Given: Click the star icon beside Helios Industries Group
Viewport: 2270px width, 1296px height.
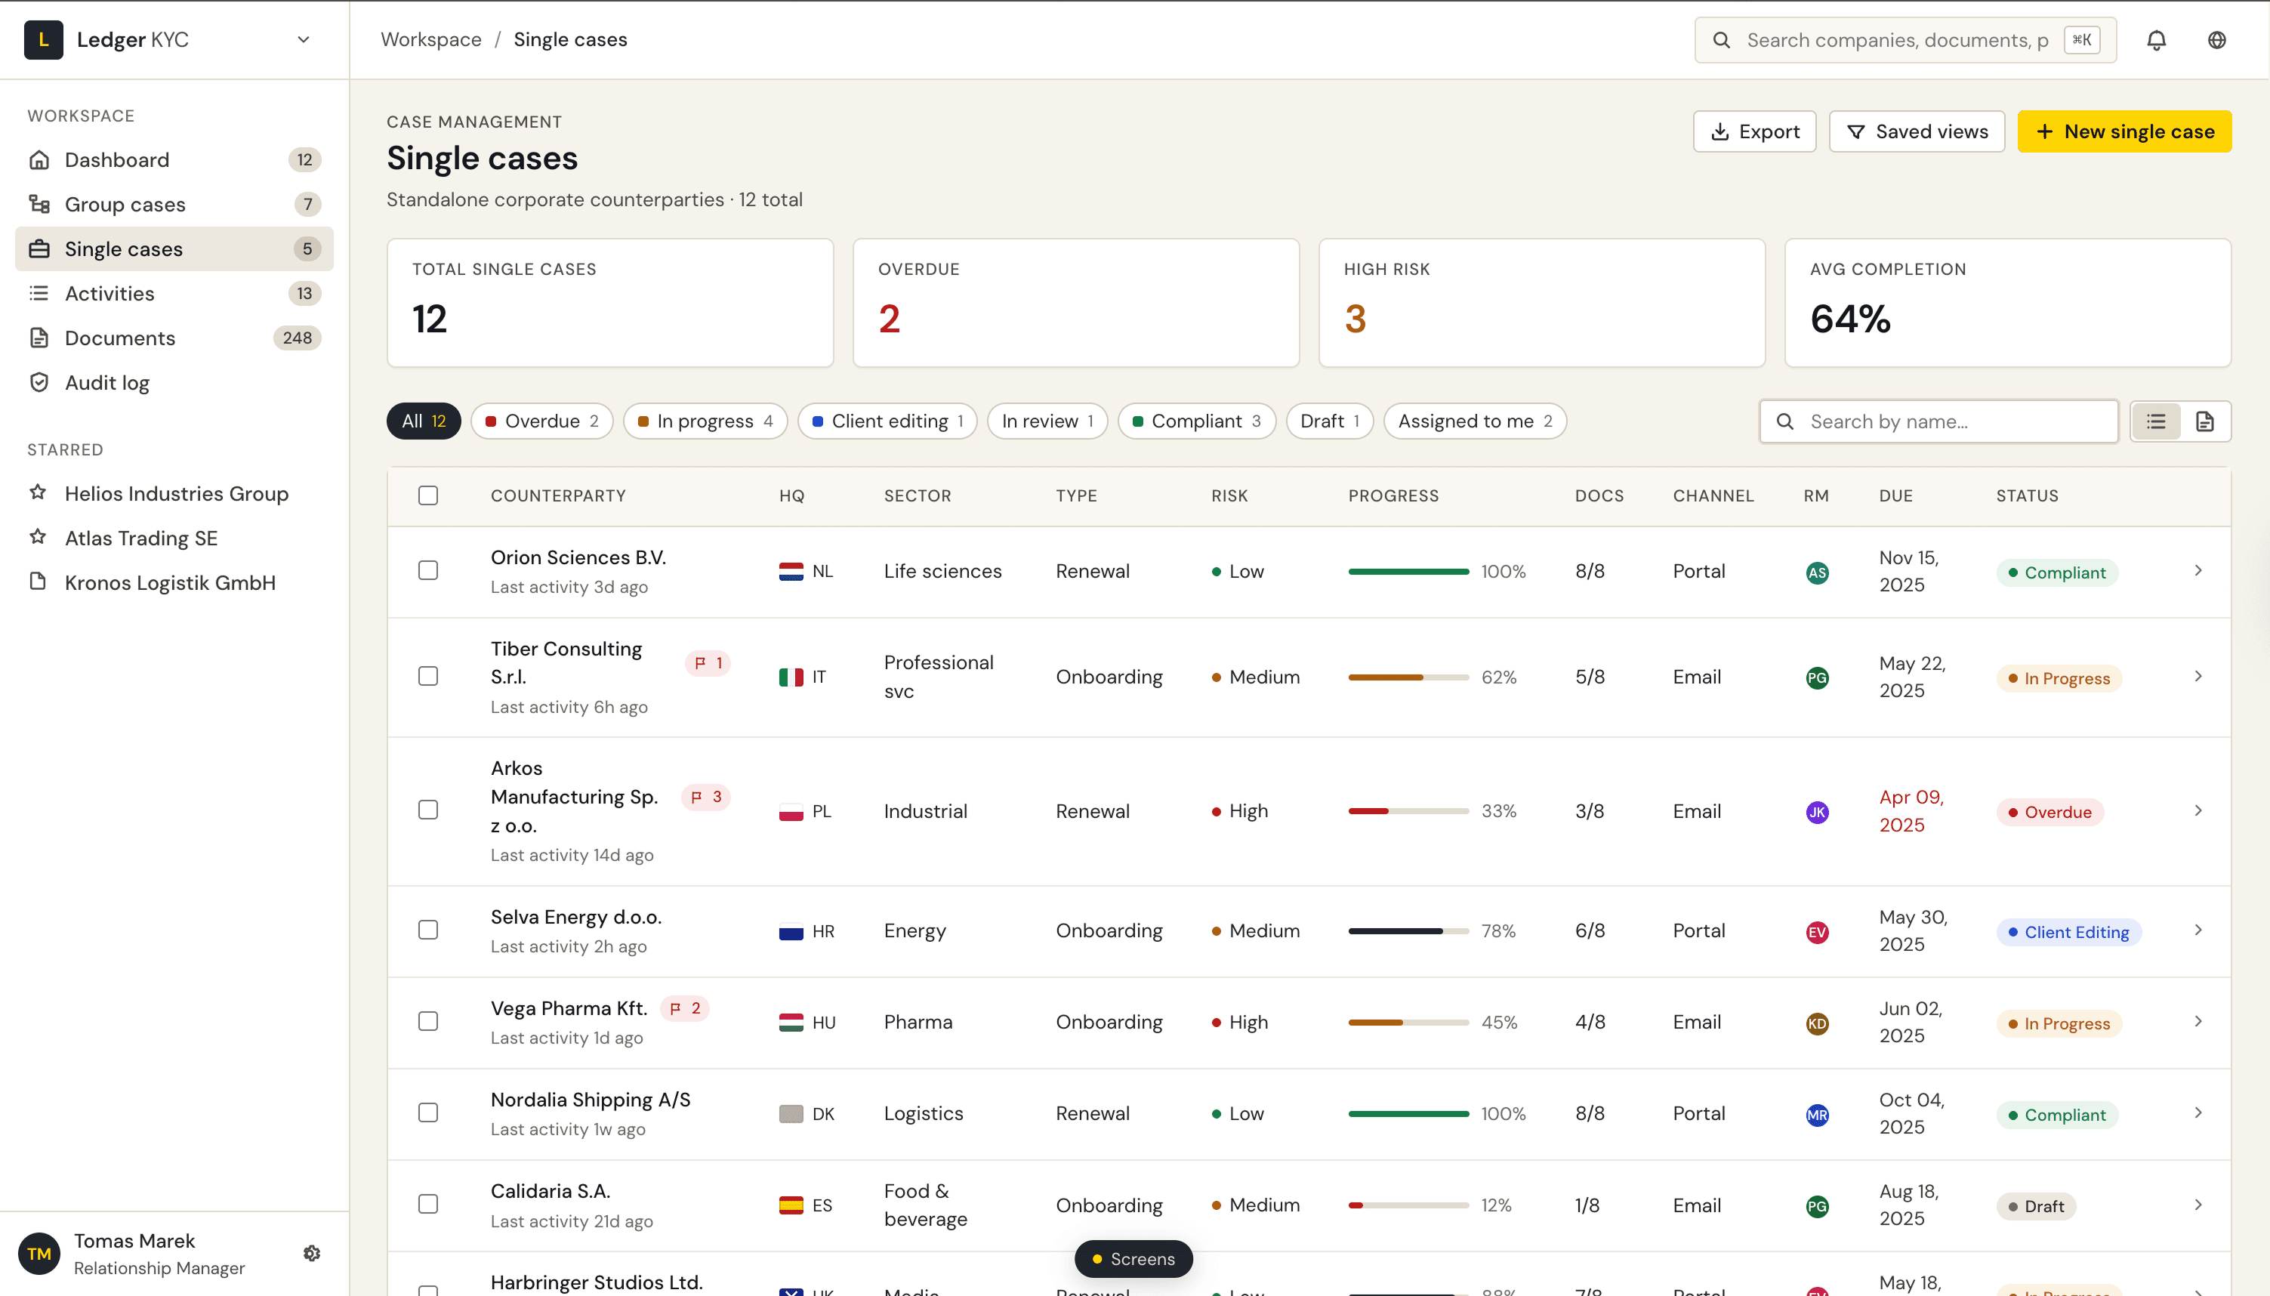Looking at the screenshot, I should point(39,493).
